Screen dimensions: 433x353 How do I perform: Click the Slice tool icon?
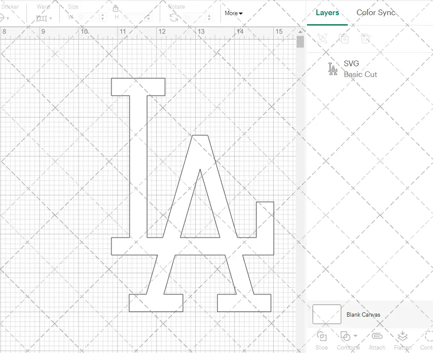[321, 337]
